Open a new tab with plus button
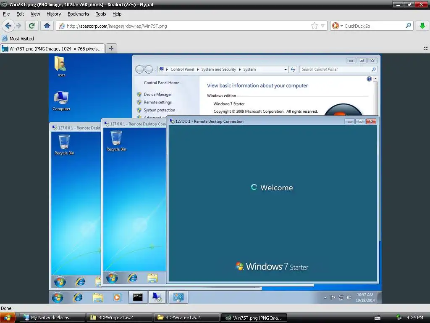 coord(111,48)
